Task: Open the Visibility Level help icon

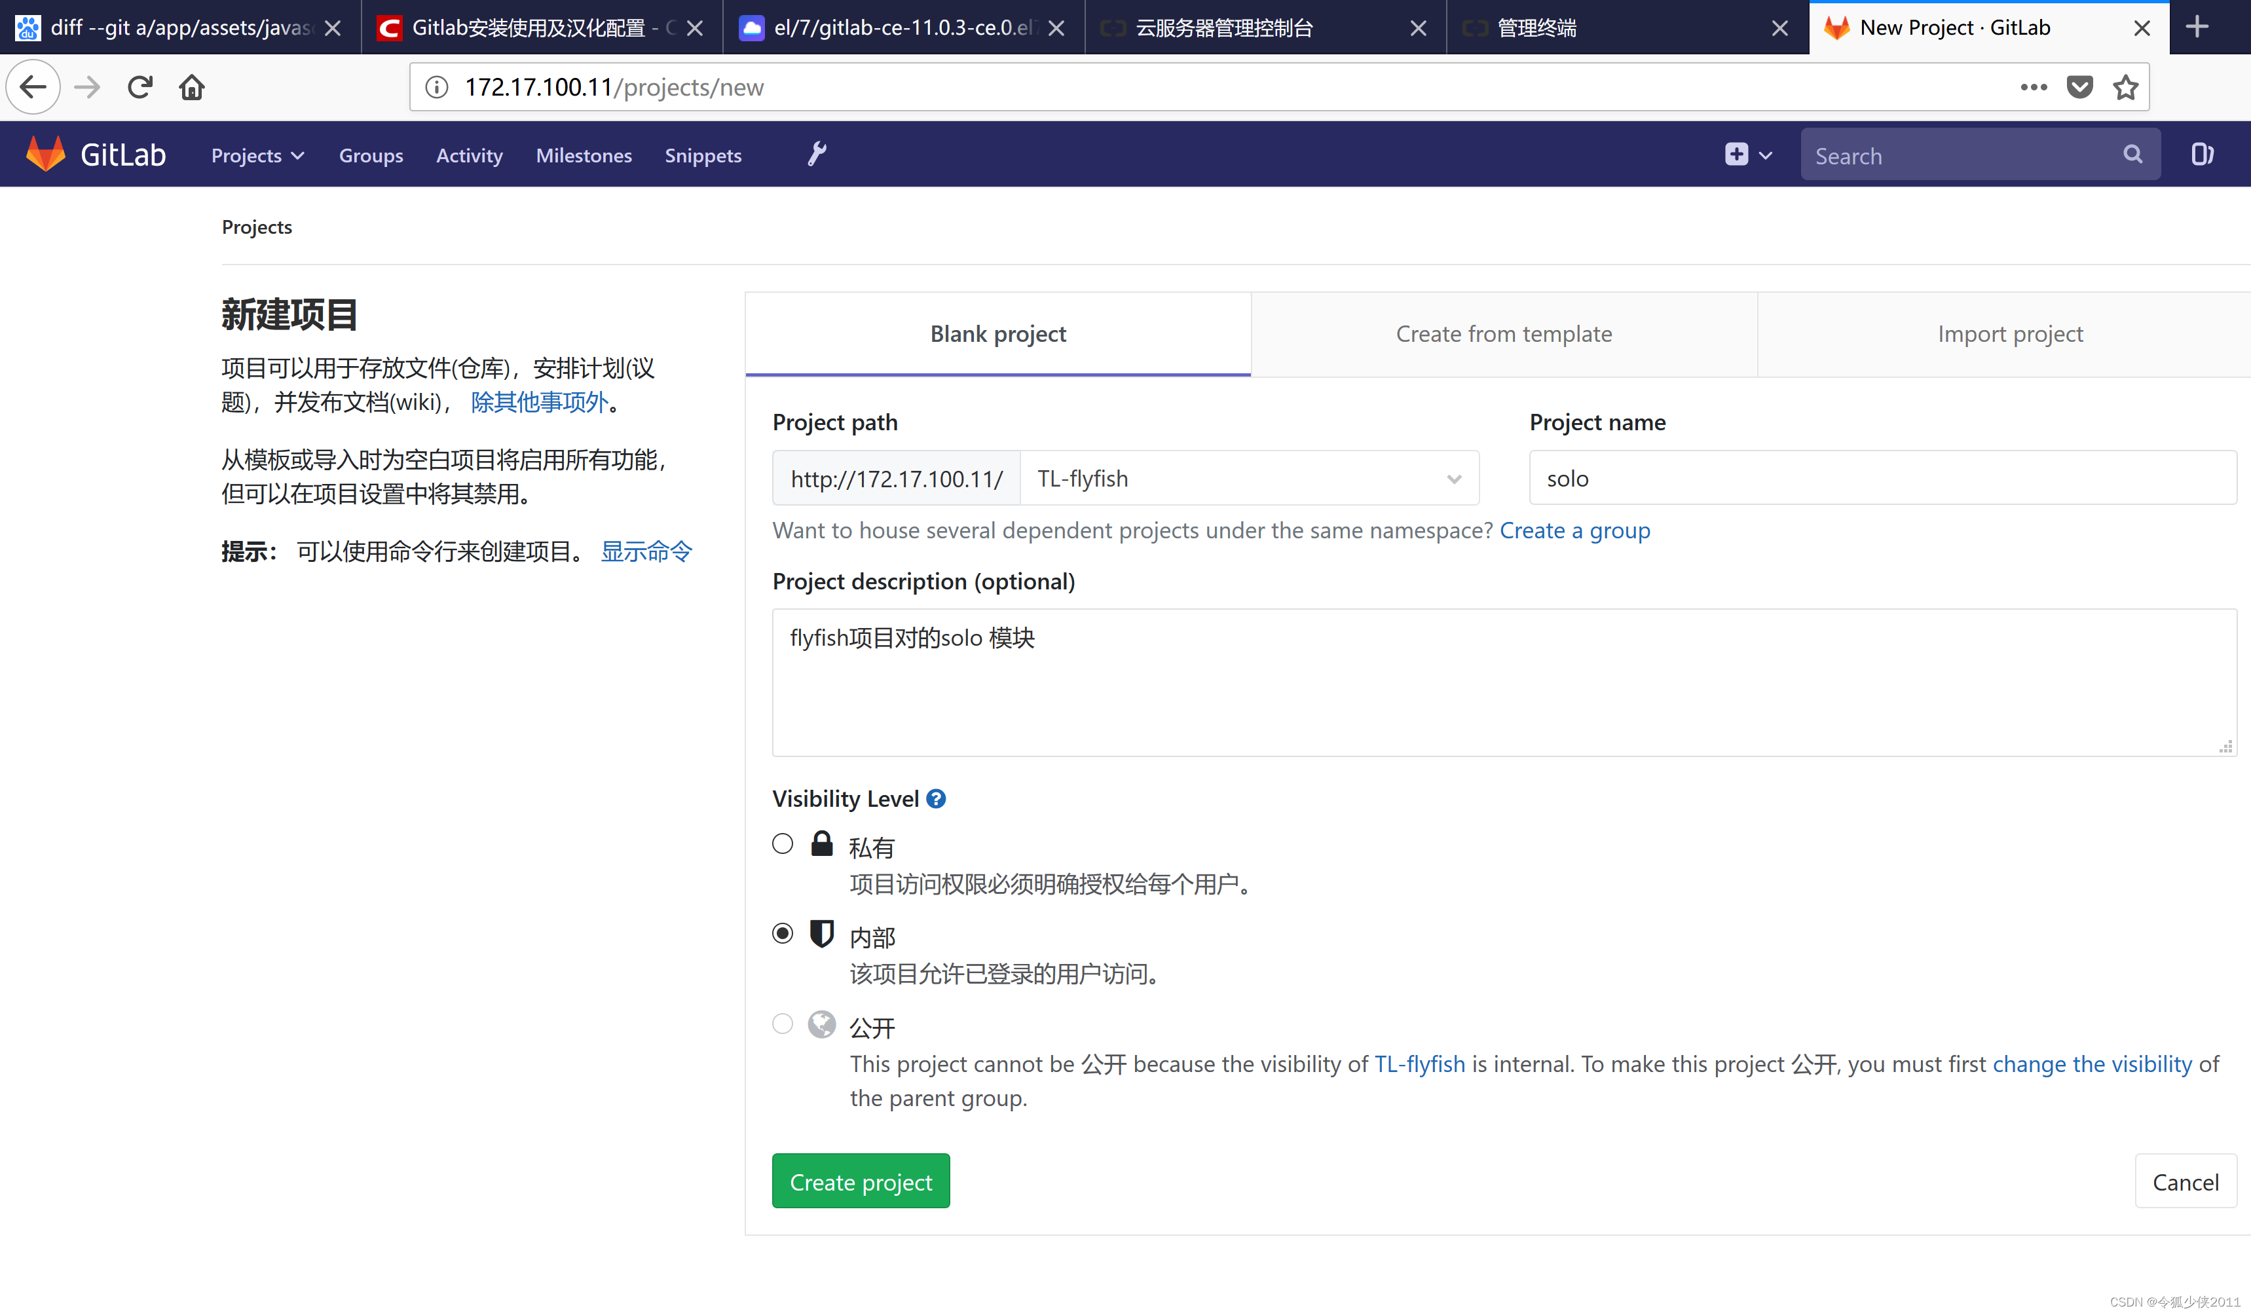Action: tap(935, 799)
